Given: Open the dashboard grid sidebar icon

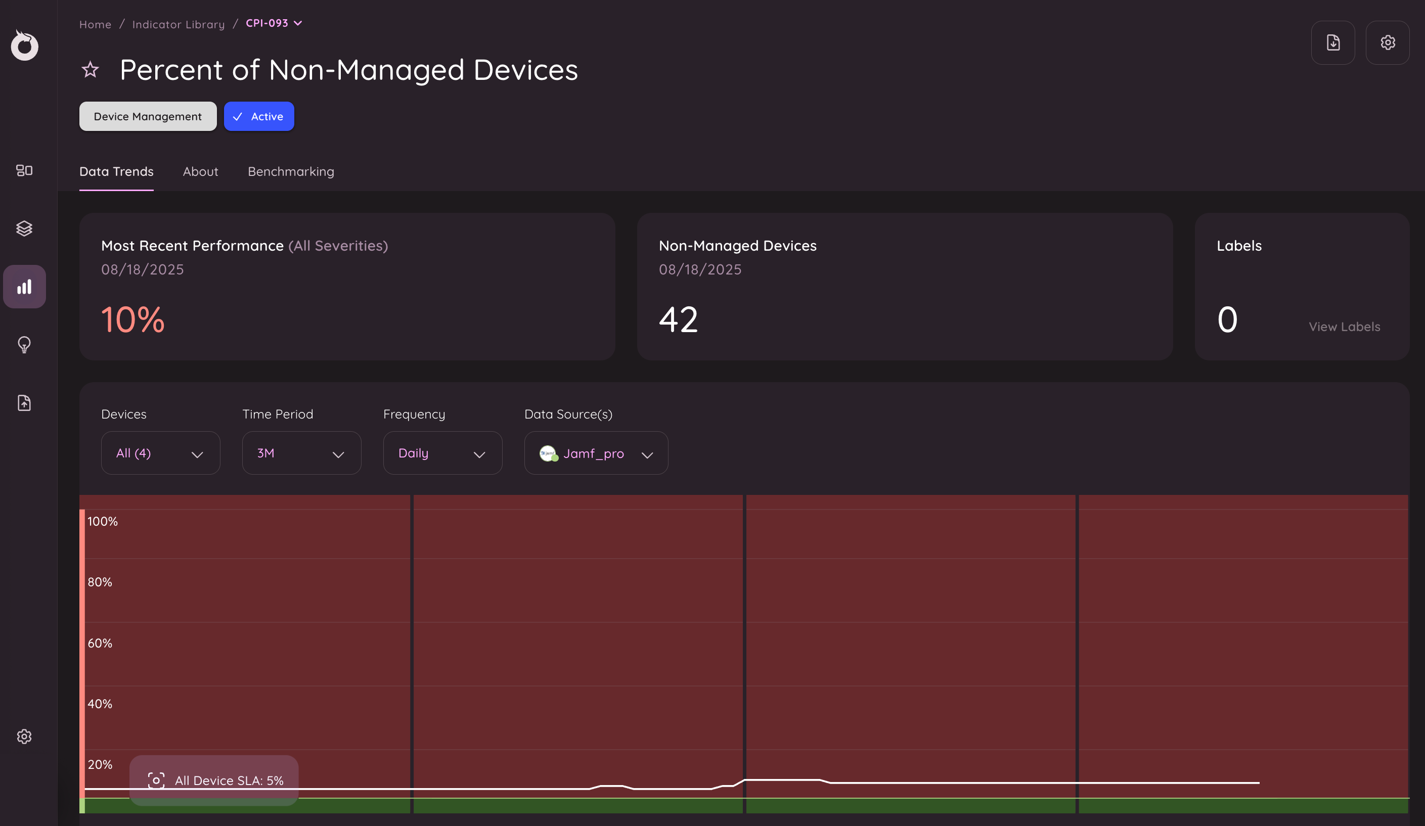Looking at the screenshot, I should tap(24, 170).
